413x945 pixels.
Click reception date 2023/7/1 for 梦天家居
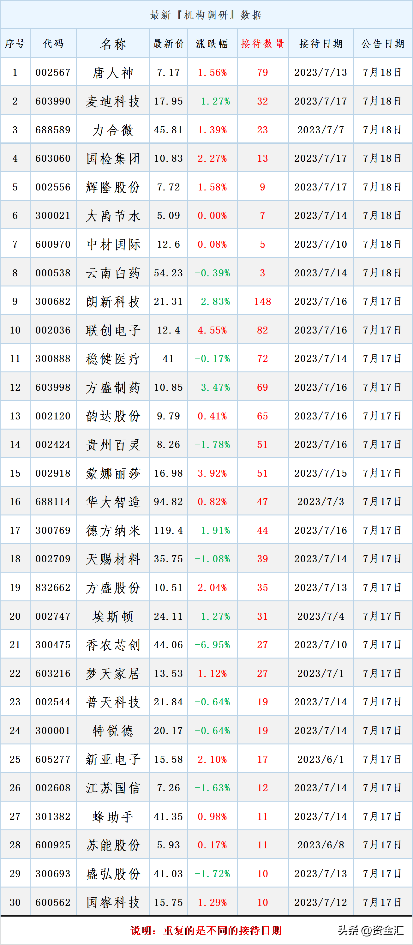coord(321,673)
